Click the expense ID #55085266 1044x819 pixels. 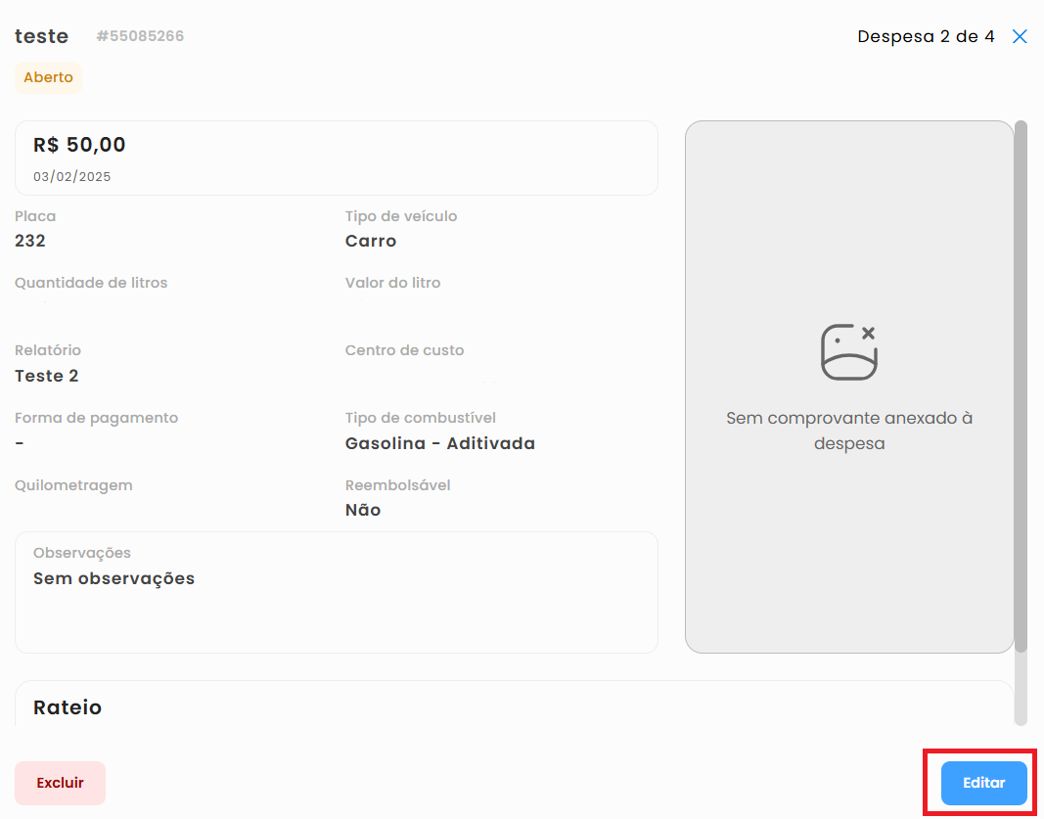[x=140, y=36]
